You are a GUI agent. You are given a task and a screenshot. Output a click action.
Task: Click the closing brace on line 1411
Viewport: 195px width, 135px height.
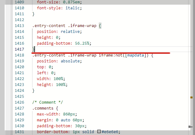point(33,14)
